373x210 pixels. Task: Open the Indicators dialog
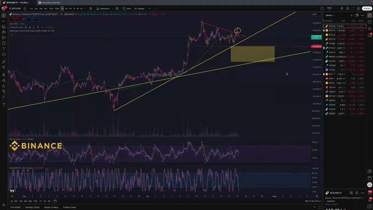click(x=103, y=9)
